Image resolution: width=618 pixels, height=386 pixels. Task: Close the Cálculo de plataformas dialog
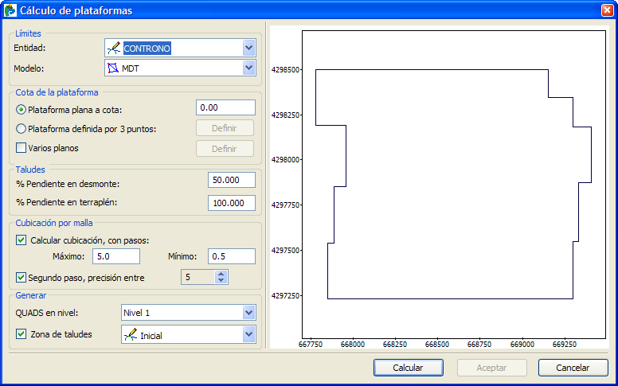click(x=607, y=10)
